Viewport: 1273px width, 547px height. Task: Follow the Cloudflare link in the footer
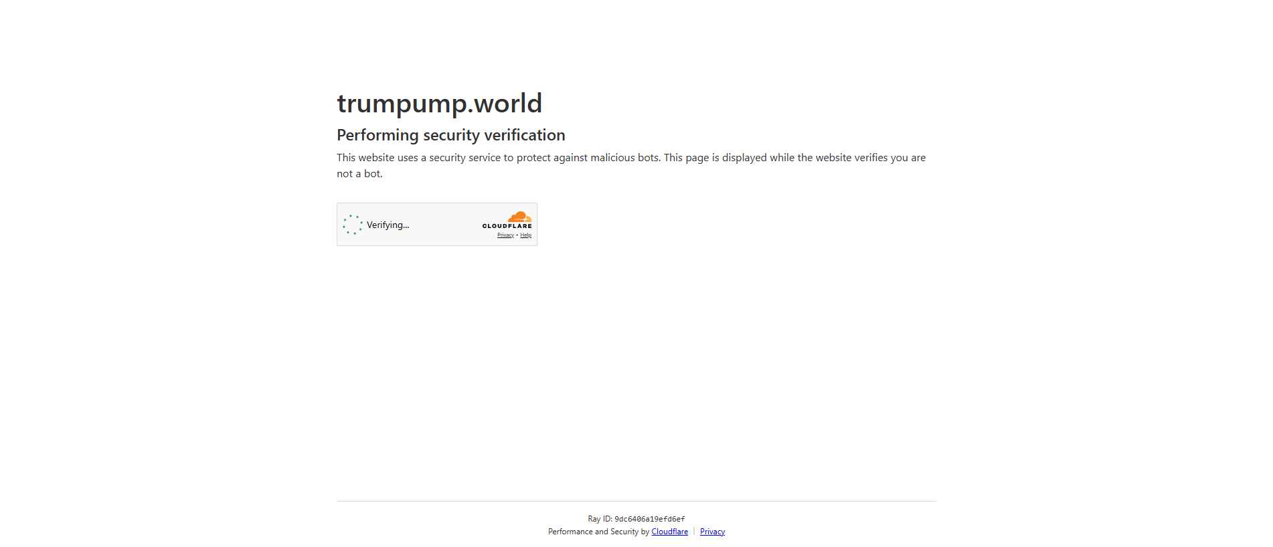[669, 532]
